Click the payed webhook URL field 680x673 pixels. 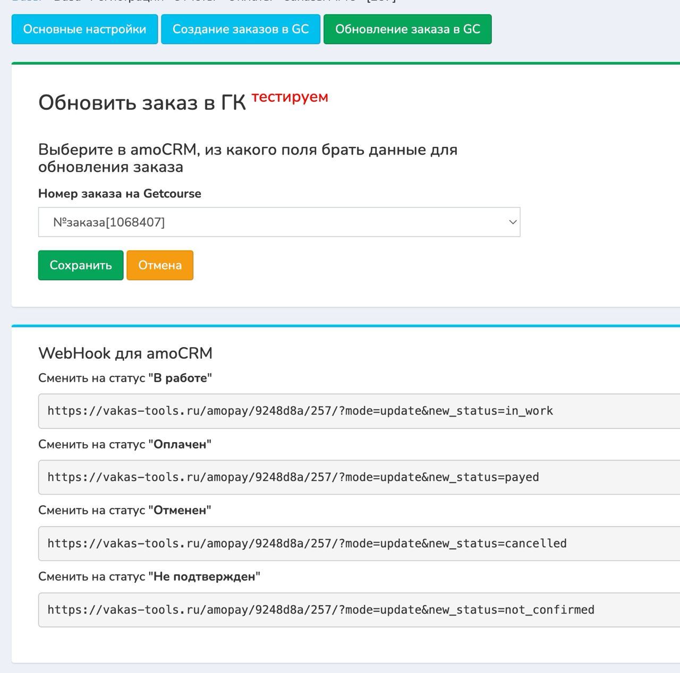tap(359, 477)
